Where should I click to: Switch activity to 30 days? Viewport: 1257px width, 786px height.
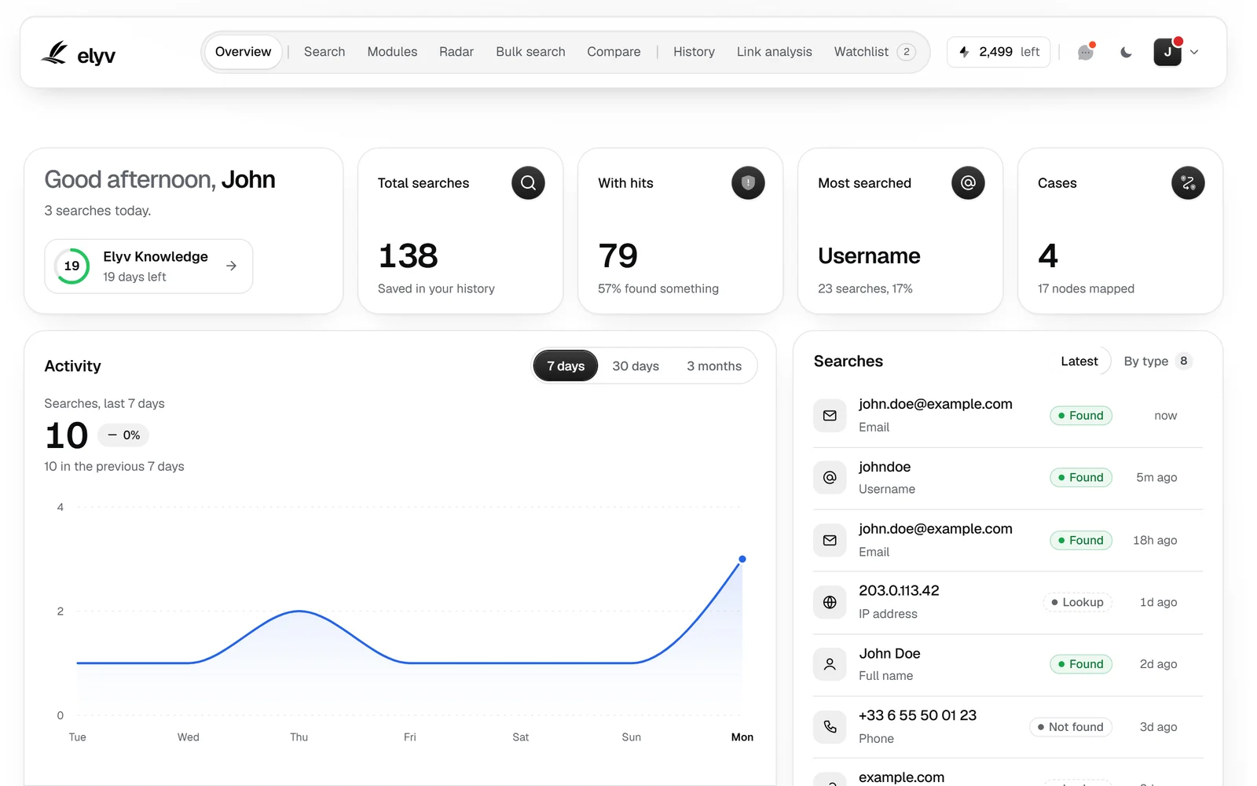(636, 366)
